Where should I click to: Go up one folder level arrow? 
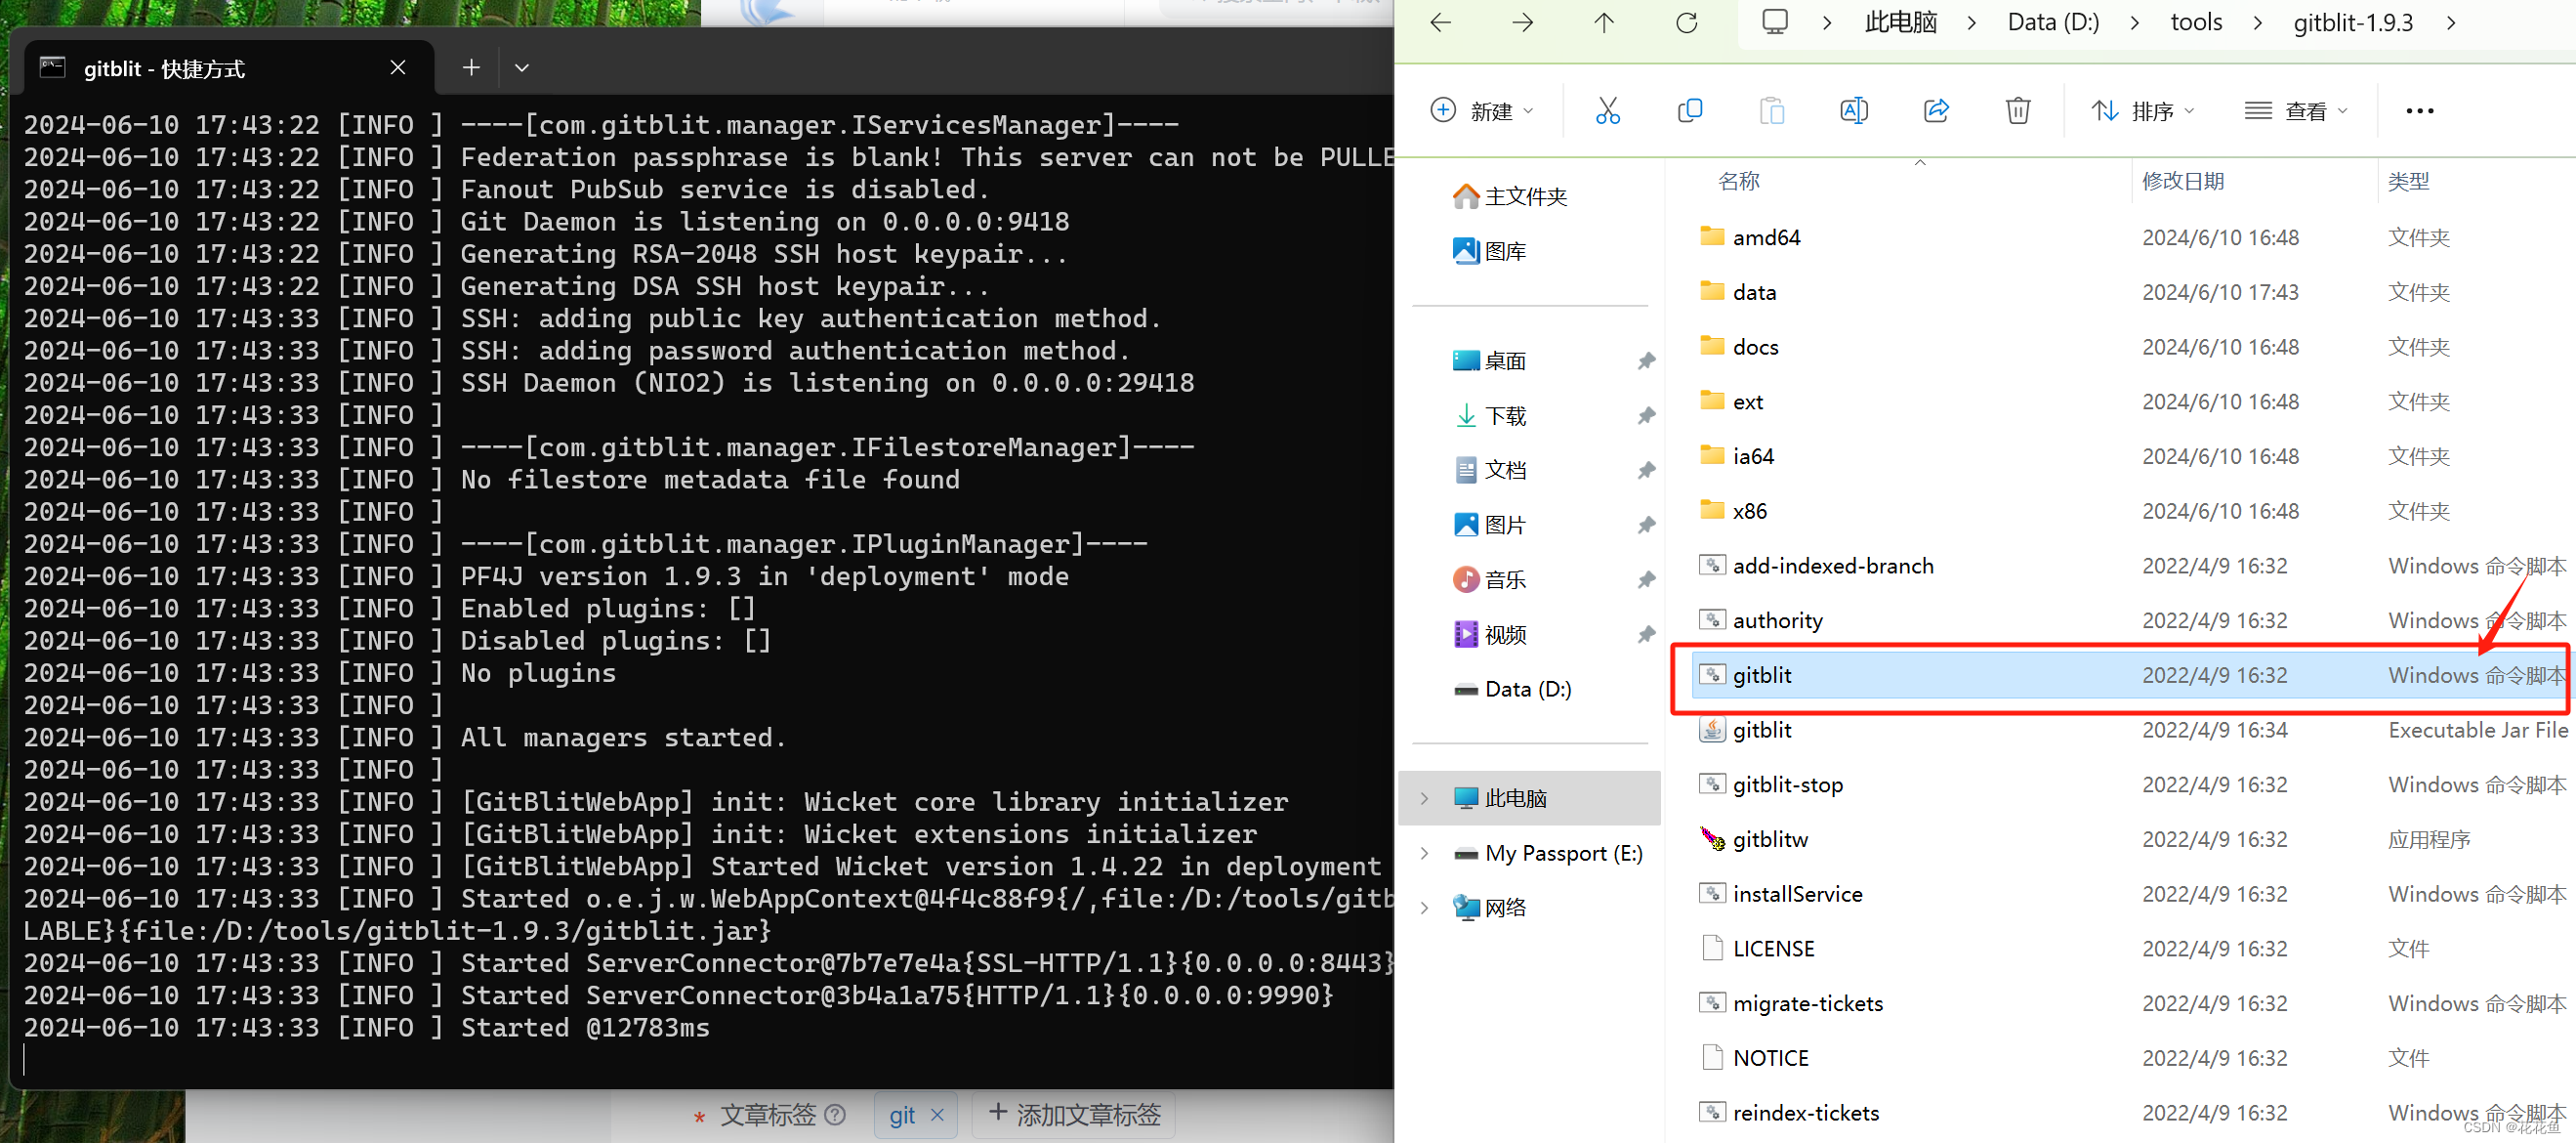(1604, 23)
